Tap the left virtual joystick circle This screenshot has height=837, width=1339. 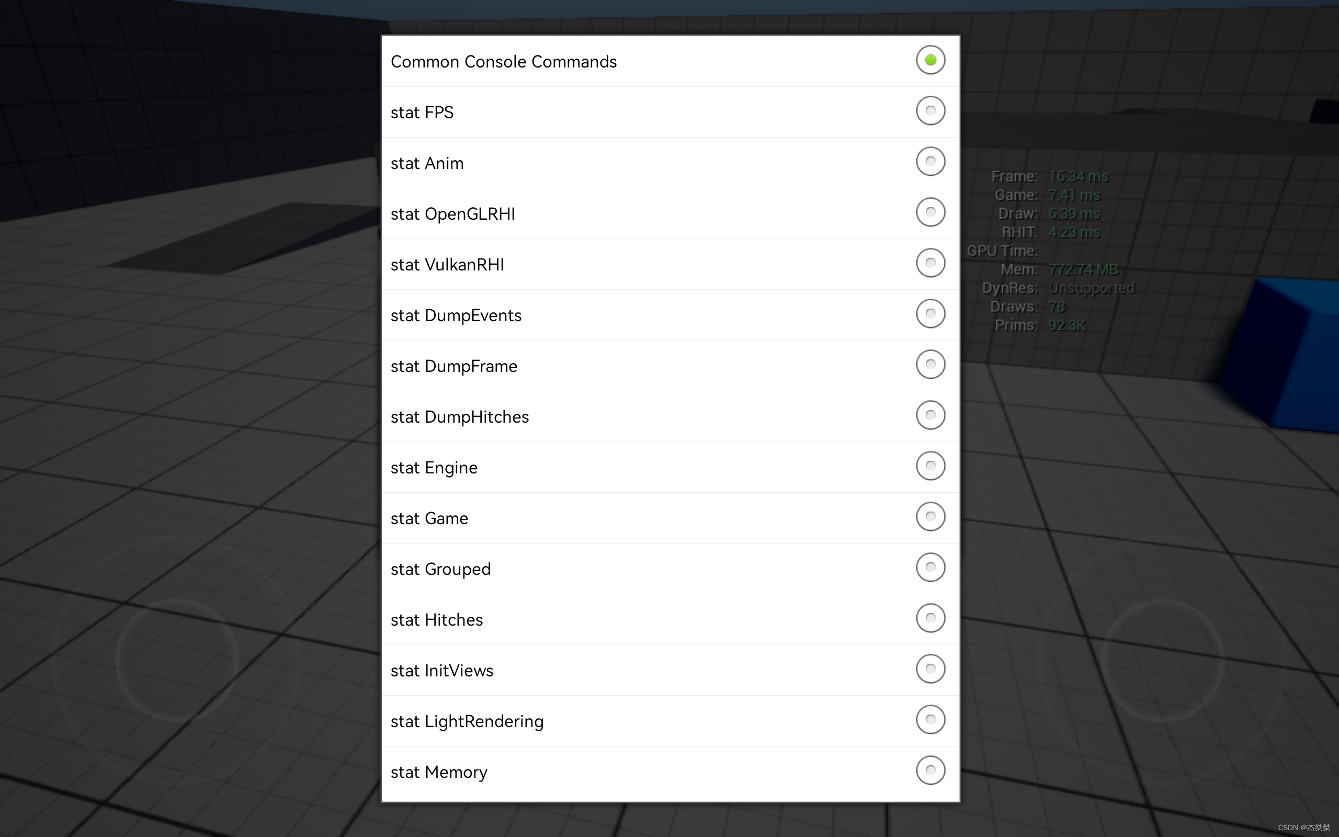click(177, 660)
